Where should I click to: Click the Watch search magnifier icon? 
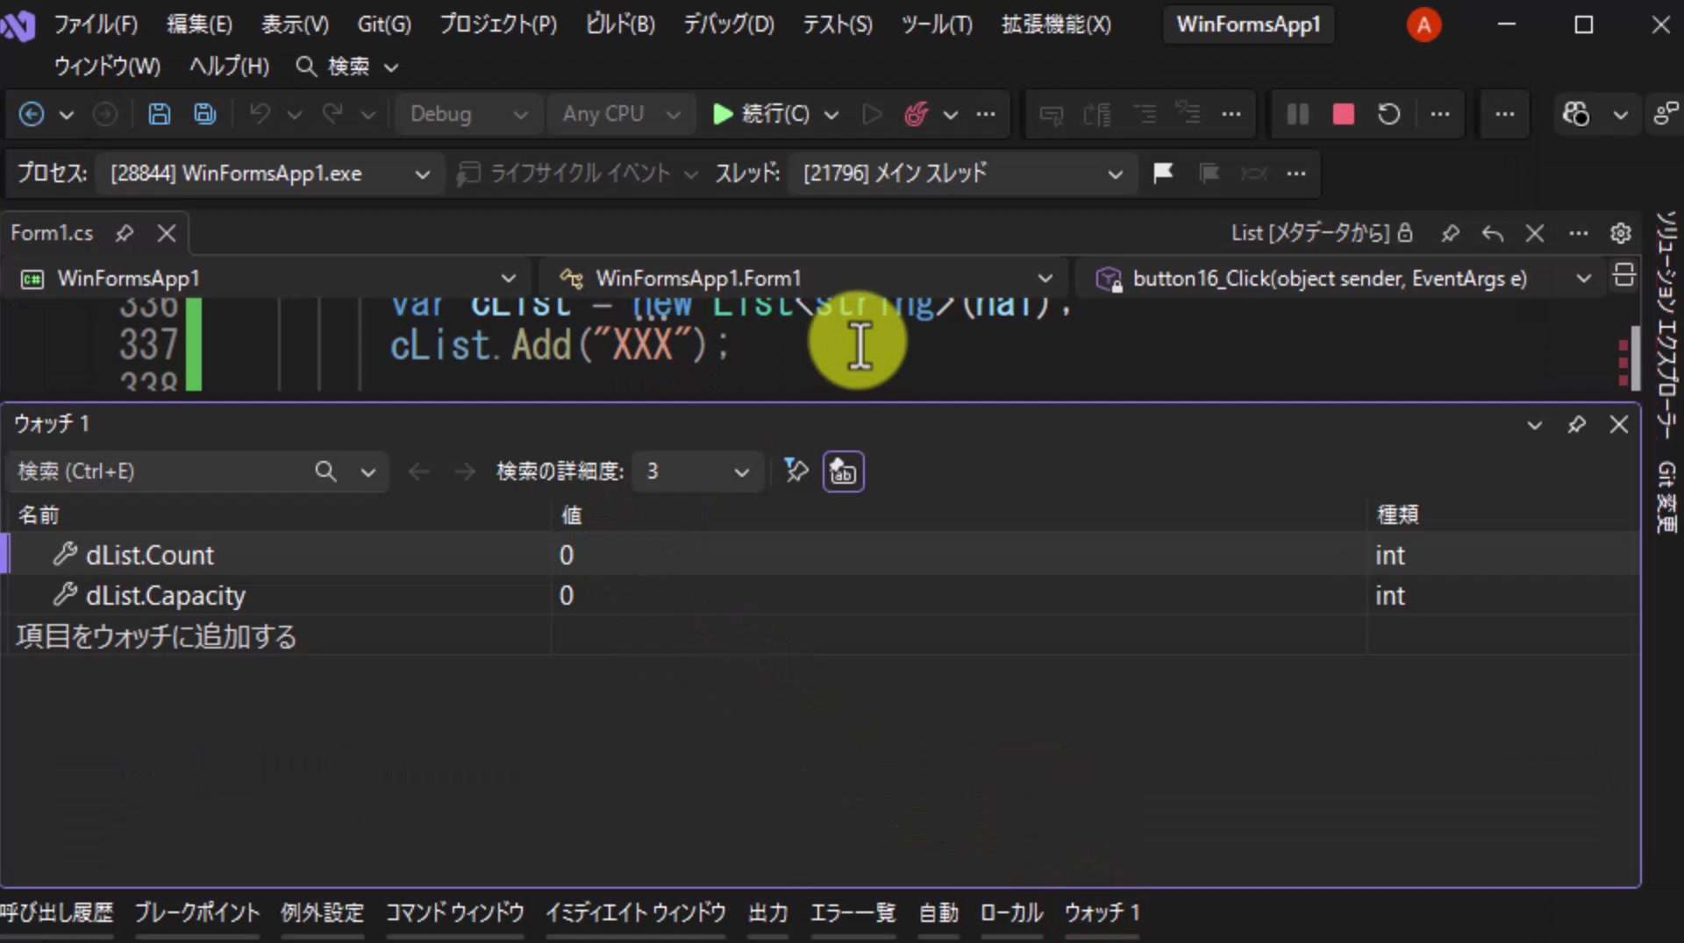325,471
